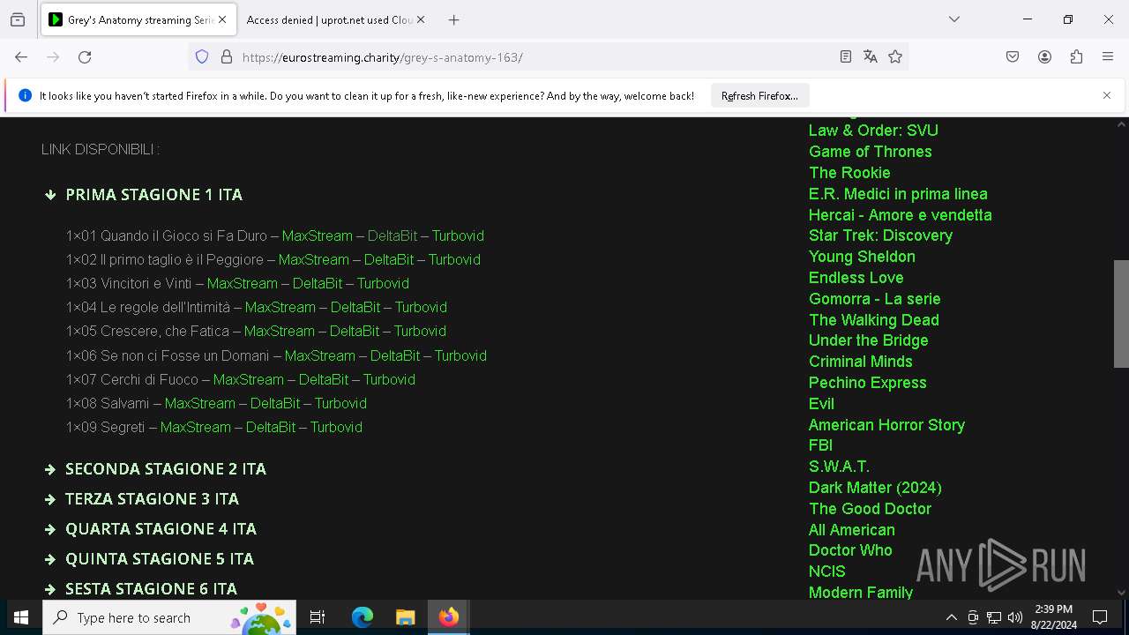Toggle Reader View icon

[845, 56]
